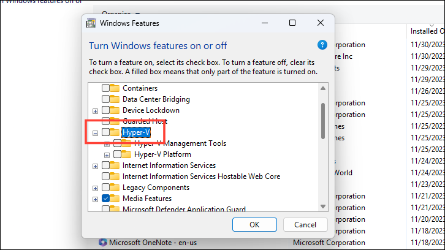Select the Containers label
Screen dimensions: 445x250
point(140,88)
